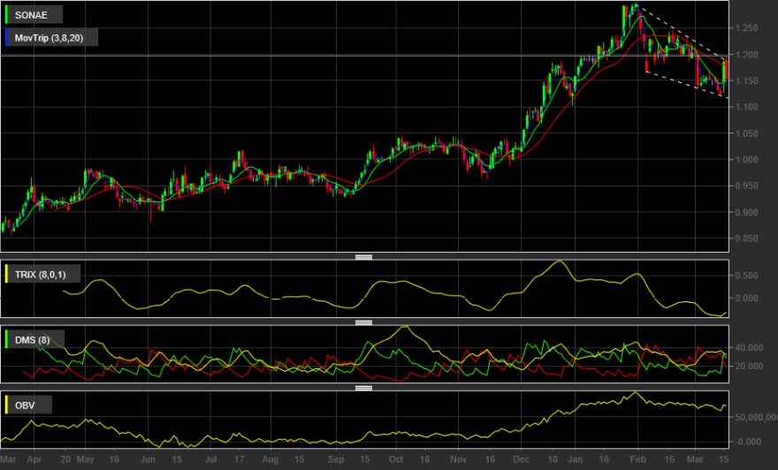Select the DMS (8) indicator label
Image resolution: width=778 pixels, height=470 pixels.
click(32, 339)
